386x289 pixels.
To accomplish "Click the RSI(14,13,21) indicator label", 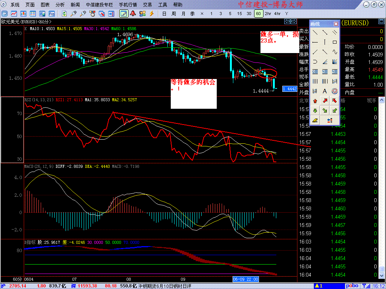I will coord(39,100).
